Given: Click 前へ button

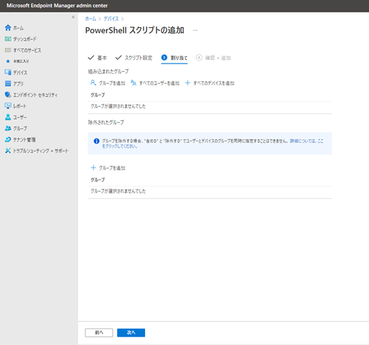Looking at the screenshot, I should pos(99,332).
